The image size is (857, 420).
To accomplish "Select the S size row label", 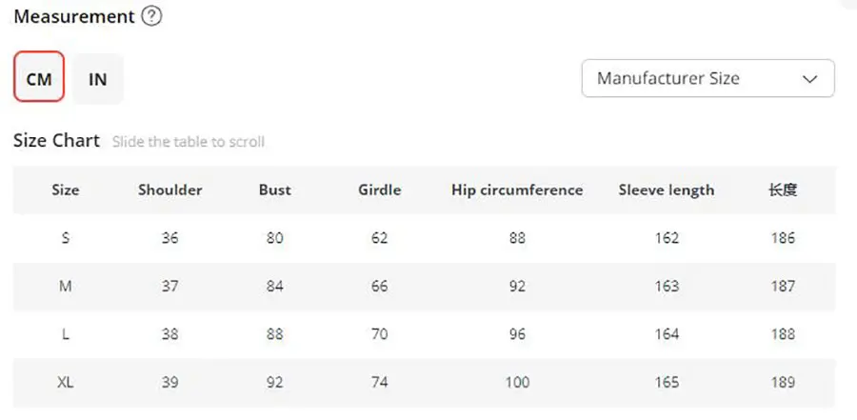I will pyautogui.click(x=65, y=238).
